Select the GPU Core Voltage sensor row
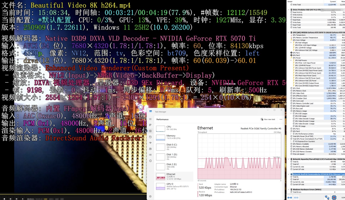 (x=316, y=40)
